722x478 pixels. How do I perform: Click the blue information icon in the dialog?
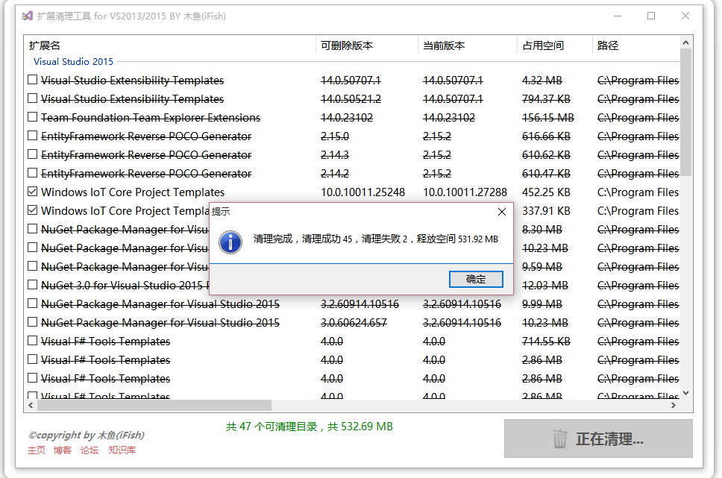pyautogui.click(x=230, y=242)
